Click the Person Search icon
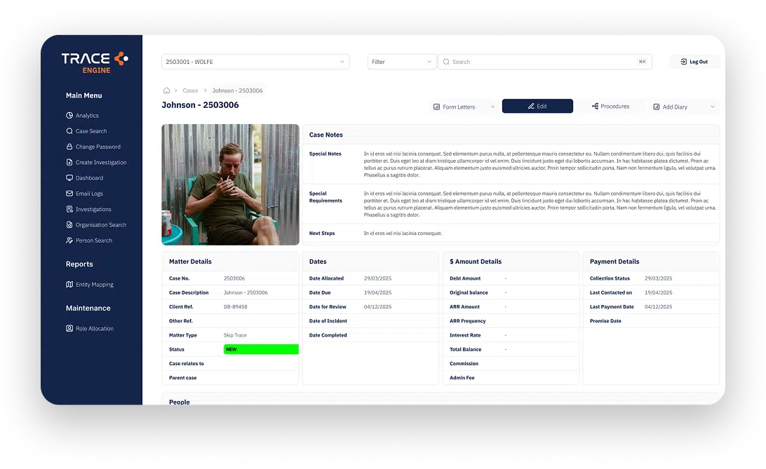The image size is (766, 469). pos(69,240)
